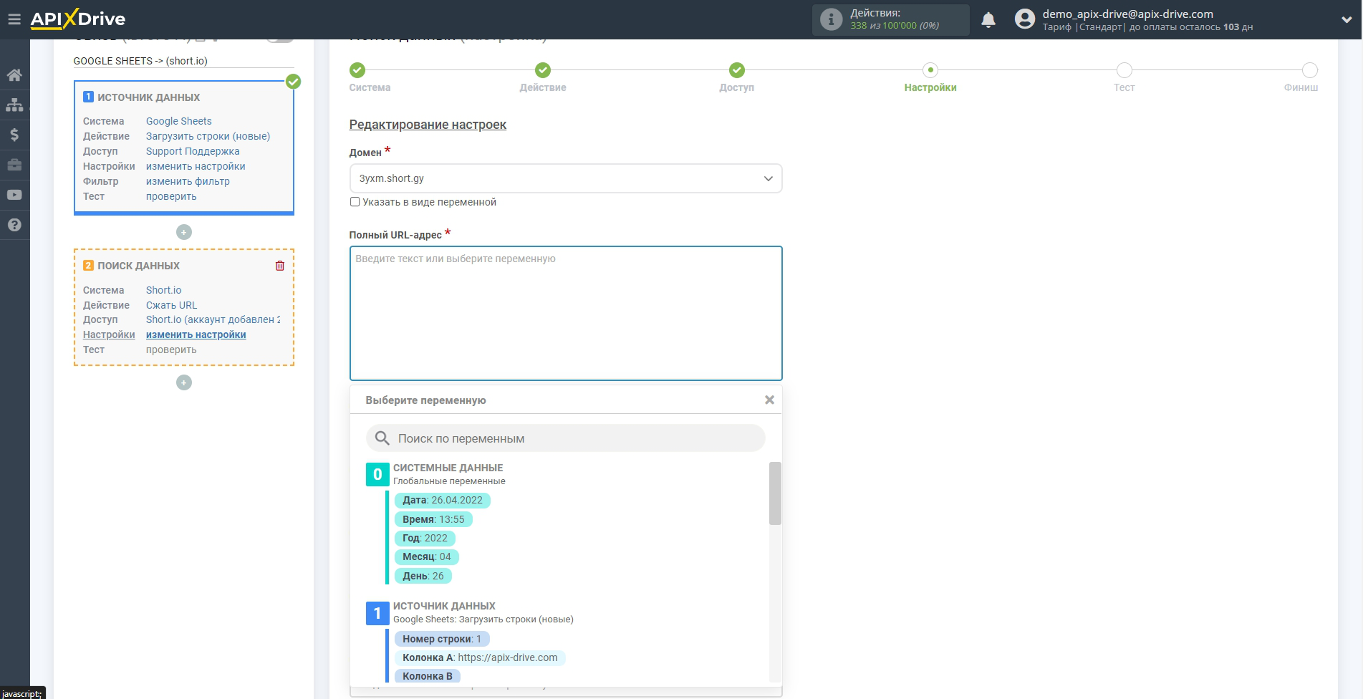Insert the Время: 13:55 variable

[x=433, y=519]
